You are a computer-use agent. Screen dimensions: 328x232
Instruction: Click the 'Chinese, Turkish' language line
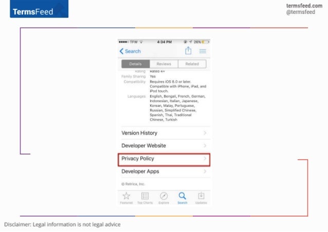(163, 120)
